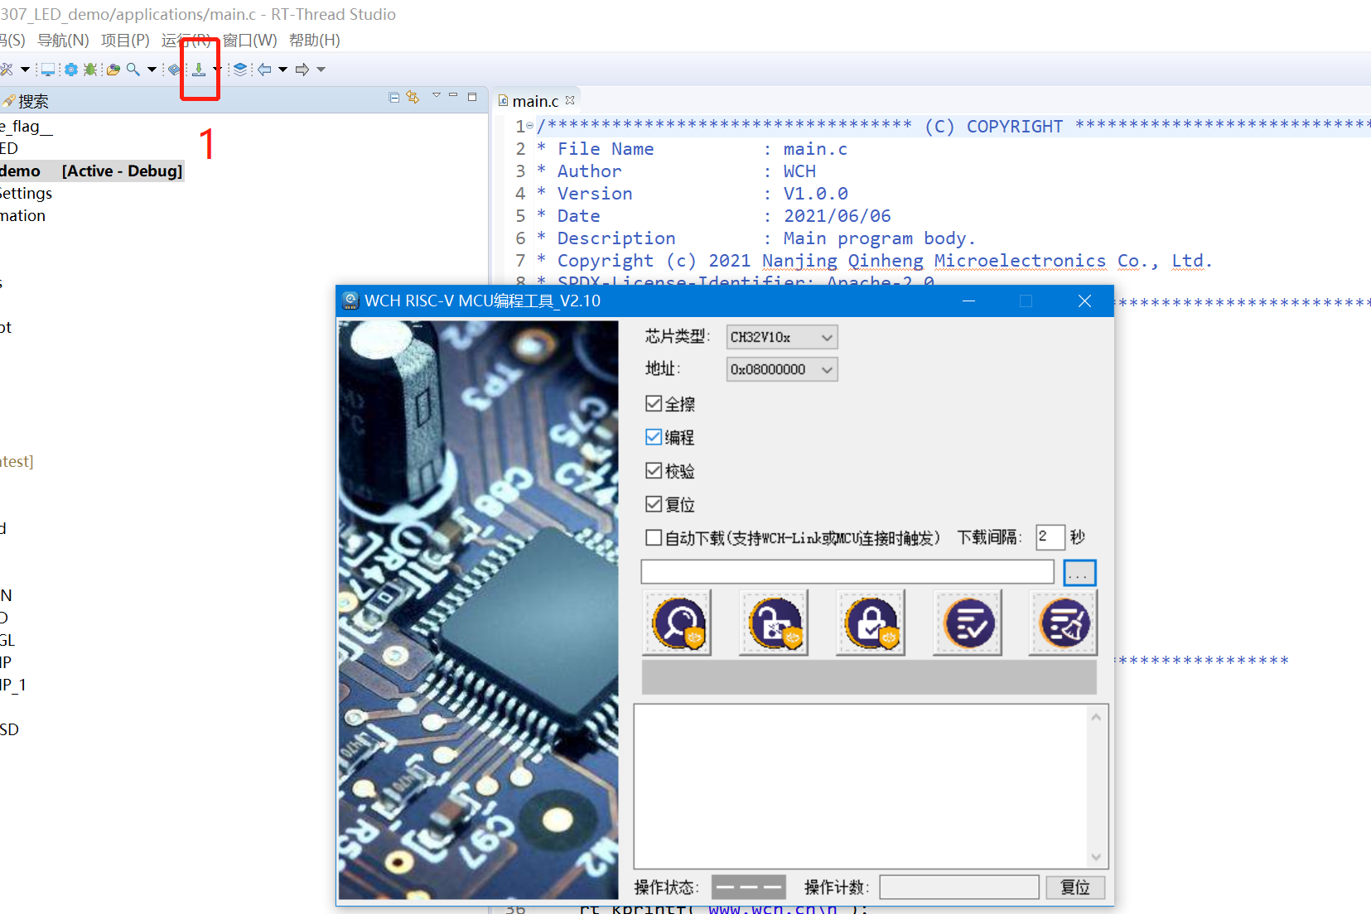Select the Settings tree item
1371x914 pixels.
(26, 193)
